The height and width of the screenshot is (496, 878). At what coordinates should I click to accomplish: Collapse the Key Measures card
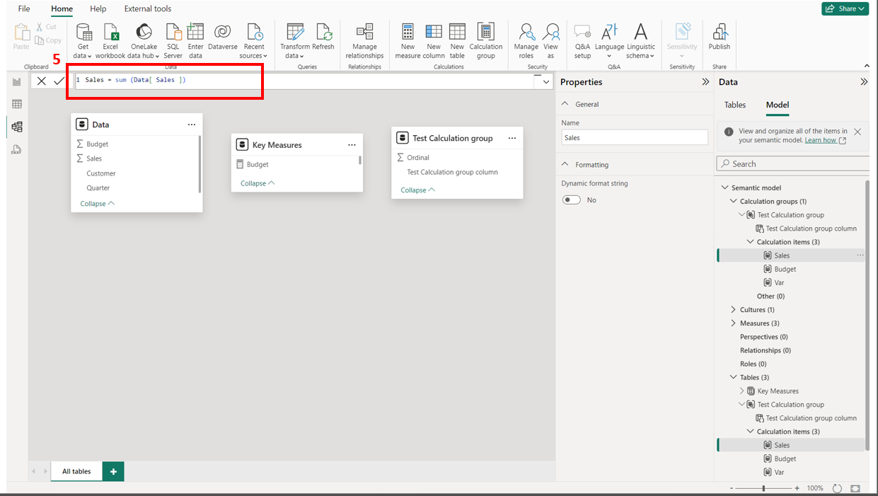(258, 183)
